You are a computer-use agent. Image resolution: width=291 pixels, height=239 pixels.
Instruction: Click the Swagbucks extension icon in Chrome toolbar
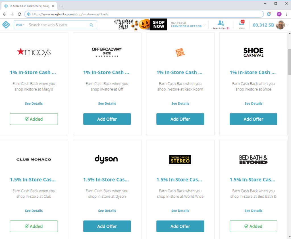[269, 14]
